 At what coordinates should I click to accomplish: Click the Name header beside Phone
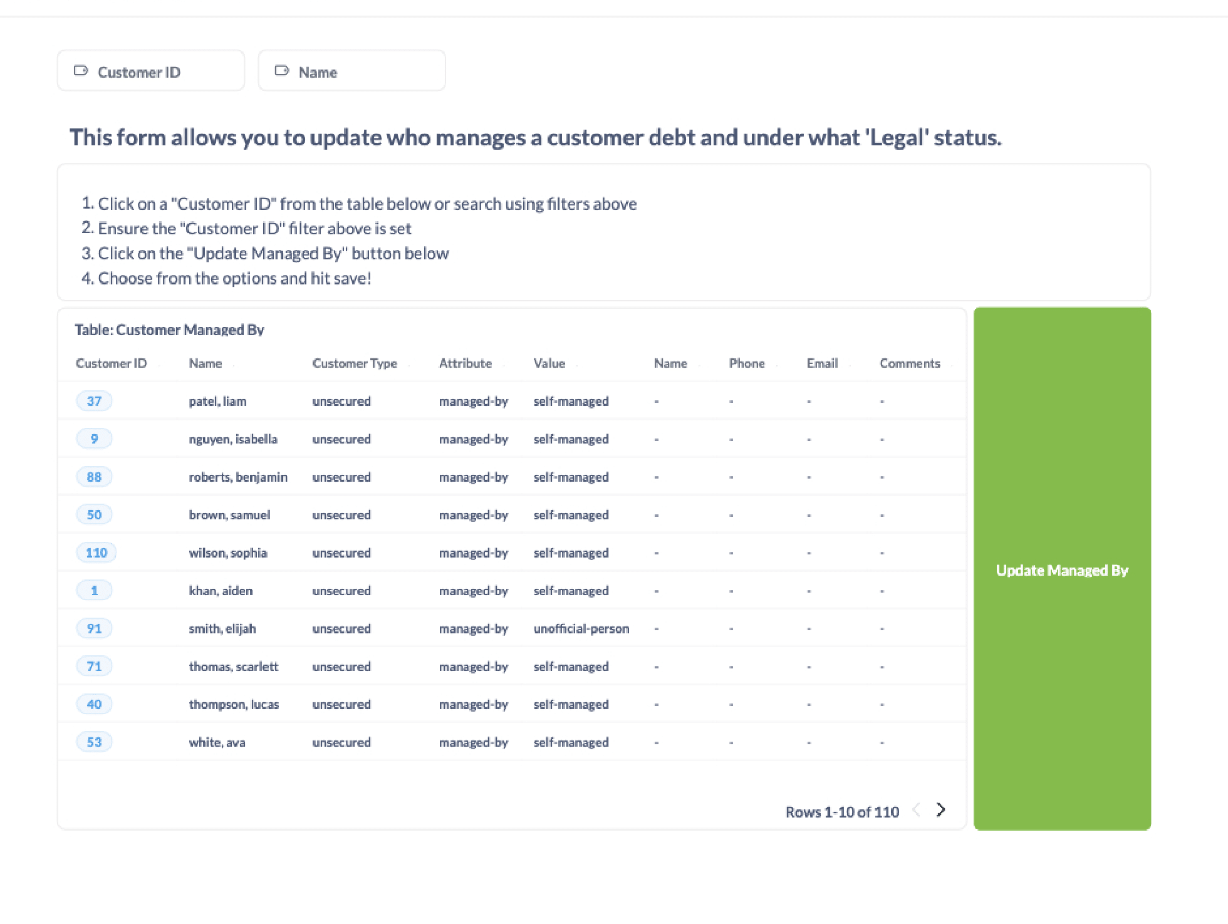point(670,363)
